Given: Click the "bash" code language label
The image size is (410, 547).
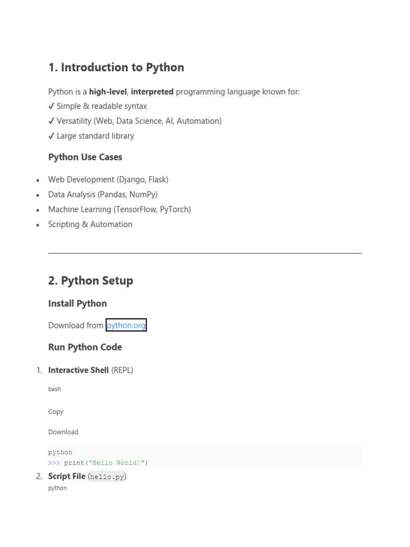Looking at the screenshot, I should (x=54, y=389).
